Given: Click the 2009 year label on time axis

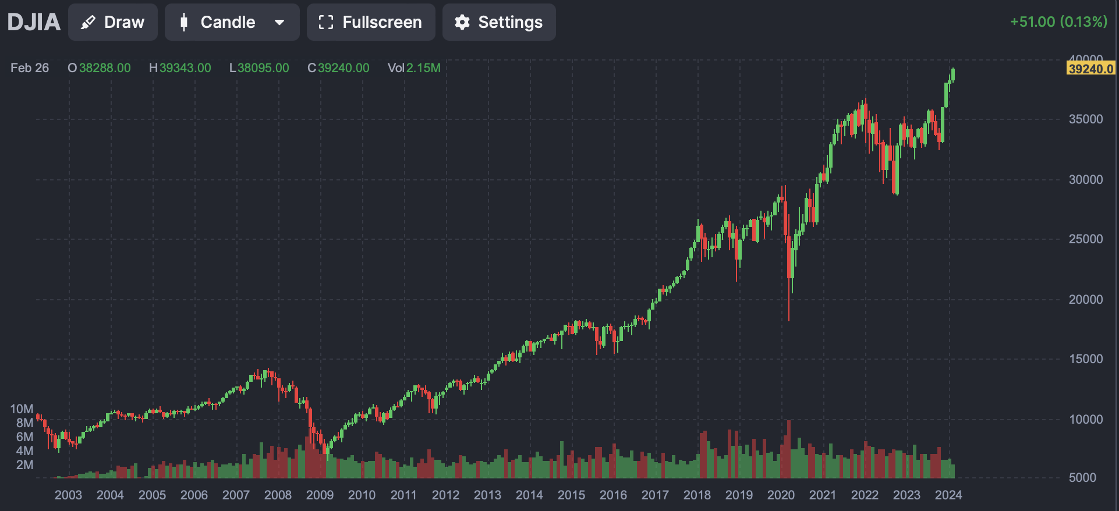Looking at the screenshot, I should click(x=320, y=495).
